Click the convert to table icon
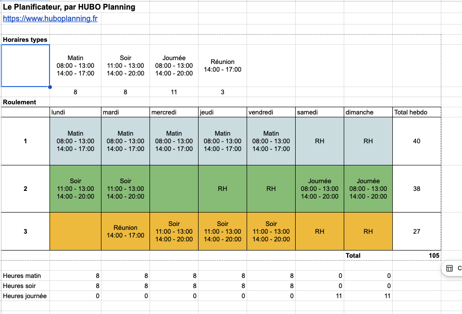 click(450, 268)
